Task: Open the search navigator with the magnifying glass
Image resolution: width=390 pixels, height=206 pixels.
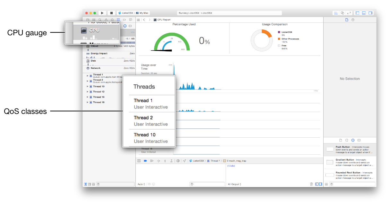Action: [x=100, y=20]
